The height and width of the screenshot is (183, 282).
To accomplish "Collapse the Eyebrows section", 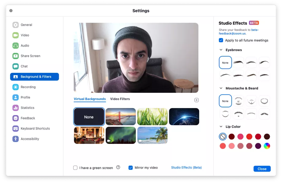I will coord(220,50).
